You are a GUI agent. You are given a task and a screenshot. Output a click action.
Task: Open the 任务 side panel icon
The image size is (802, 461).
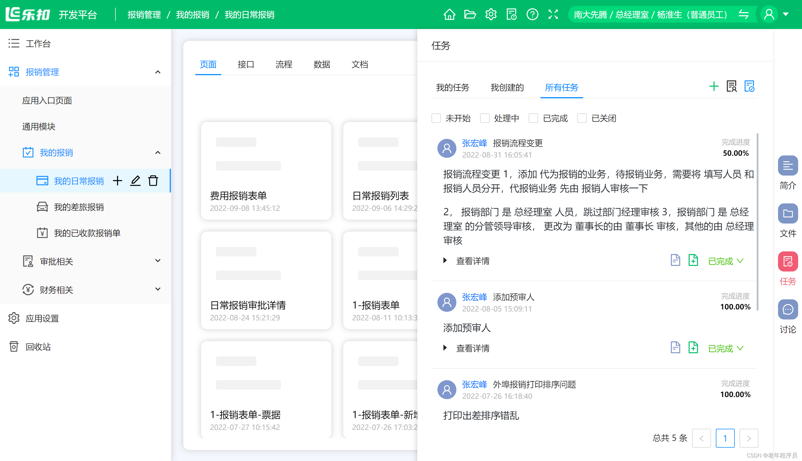click(787, 261)
